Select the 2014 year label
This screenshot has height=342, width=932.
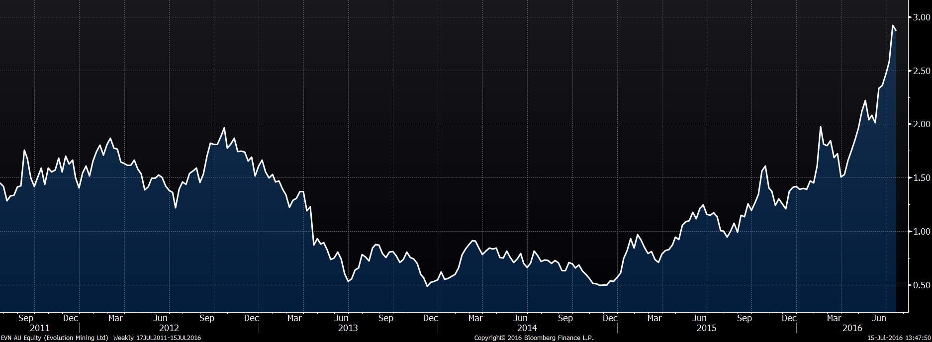click(x=527, y=328)
